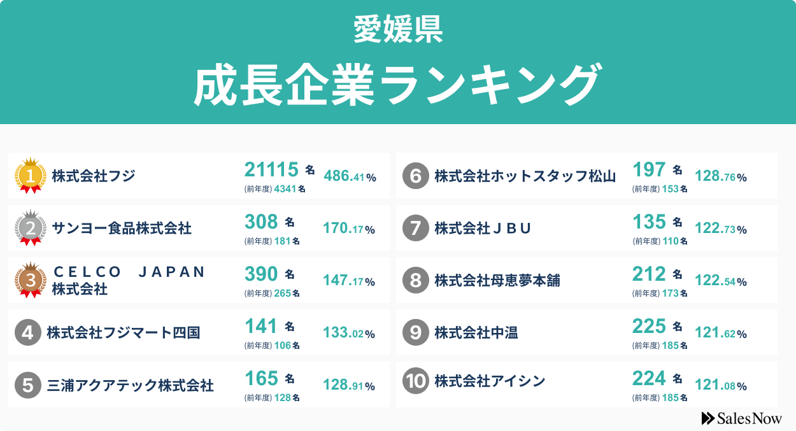Click the SalesNow logo
Image resolution: width=796 pixels, height=431 pixels.
pos(741,418)
